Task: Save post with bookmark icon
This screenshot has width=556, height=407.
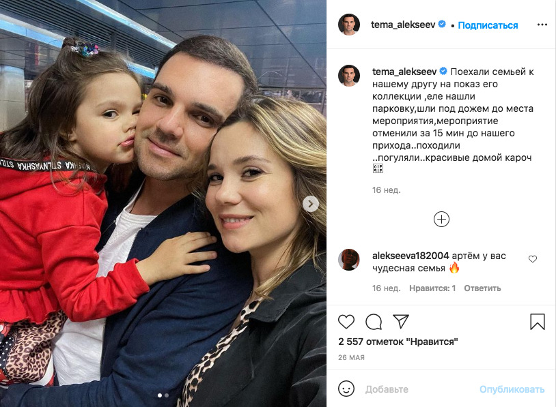Action: coord(537,322)
